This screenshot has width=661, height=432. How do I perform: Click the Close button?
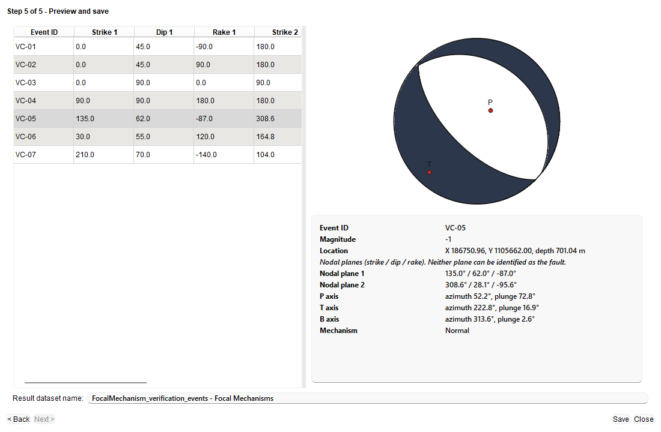tap(644, 419)
